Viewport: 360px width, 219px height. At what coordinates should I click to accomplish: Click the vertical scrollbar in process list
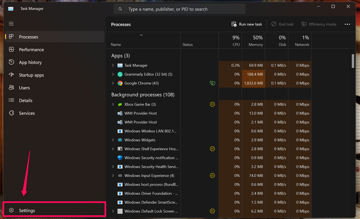(x=352, y=61)
